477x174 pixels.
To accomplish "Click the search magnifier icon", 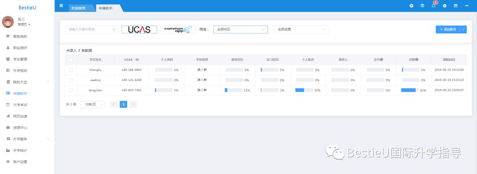I will pos(114,30).
